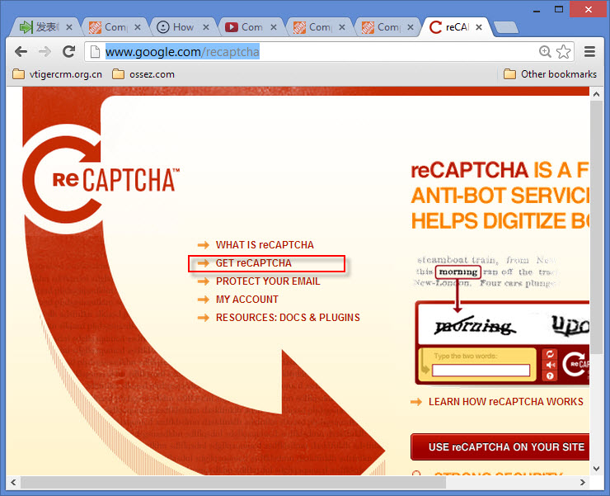Click the vertical scrollbar up arrow
Image resolution: width=610 pixels, height=496 pixels.
[x=596, y=94]
